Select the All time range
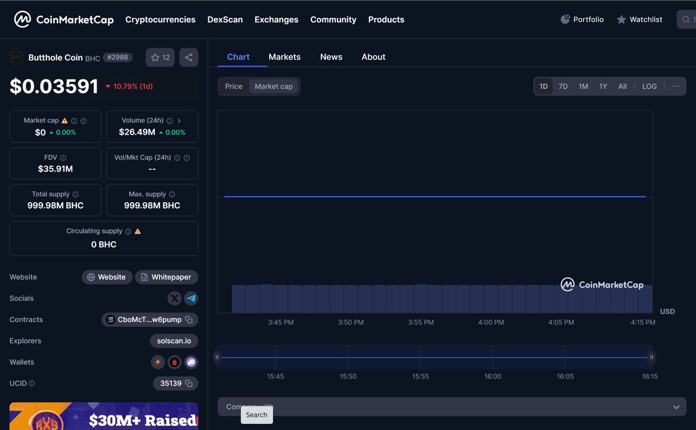The image size is (696, 430). (622, 86)
